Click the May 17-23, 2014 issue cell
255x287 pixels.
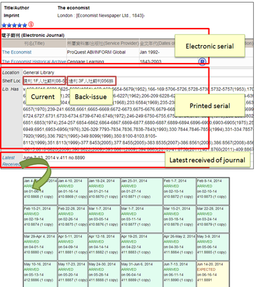(73, 274)
